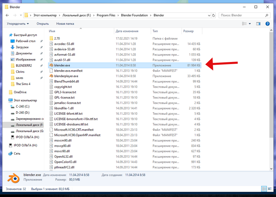Image resolution: width=276 pixels, height=197 pixels.
Task: Switch to large thumbnails view in status bar
Action: point(269,189)
